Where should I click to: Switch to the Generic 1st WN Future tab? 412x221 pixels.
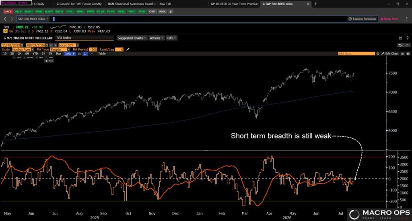79,4
